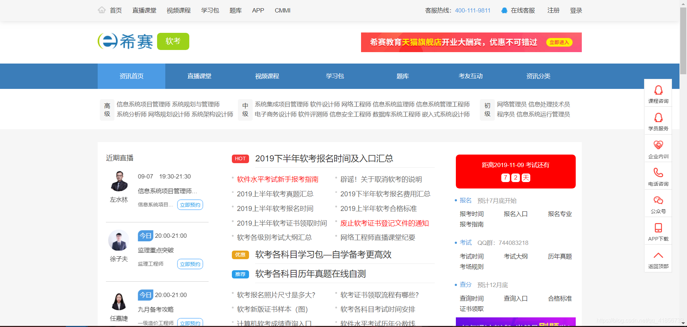Click 网络管理员 in 初级 category
Screen dimensions: 687x327
pyautogui.click(x=512, y=104)
